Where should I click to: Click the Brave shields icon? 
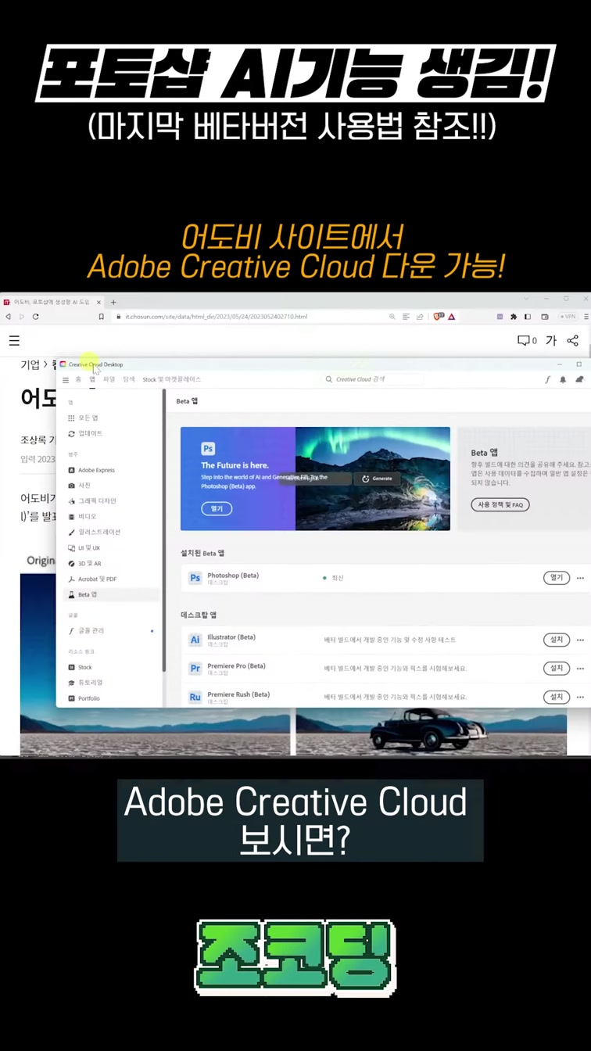(x=437, y=317)
